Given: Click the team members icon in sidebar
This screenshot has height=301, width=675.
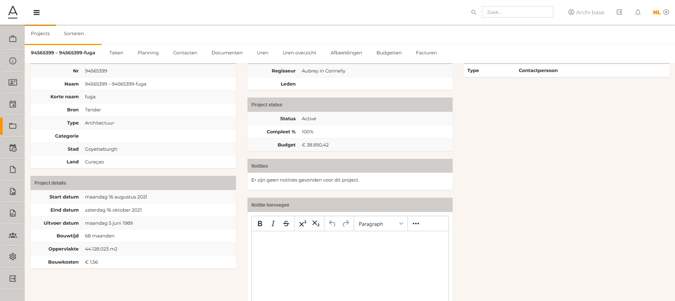Looking at the screenshot, I should (x=13, y=235).
